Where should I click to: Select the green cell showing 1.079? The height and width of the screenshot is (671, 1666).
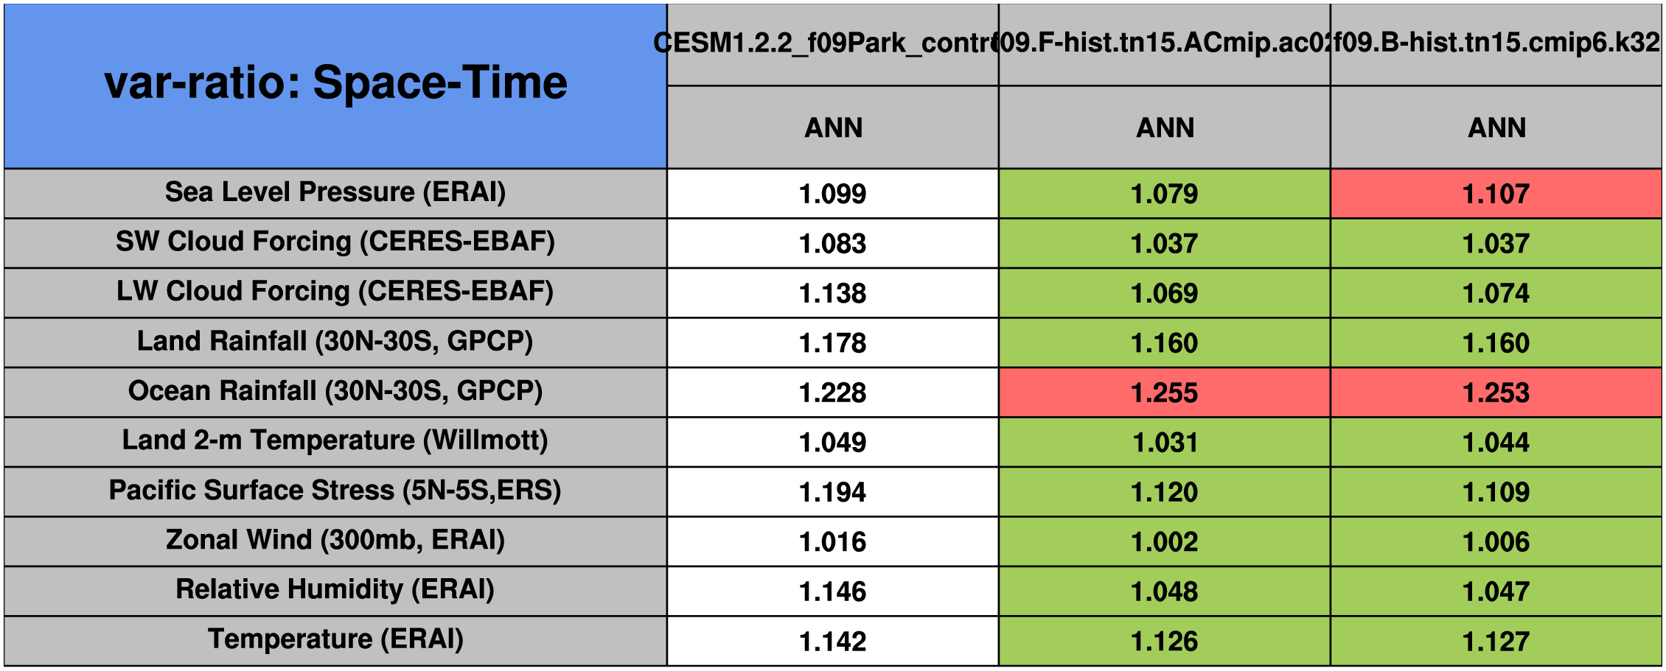(x=1164, y=194)
